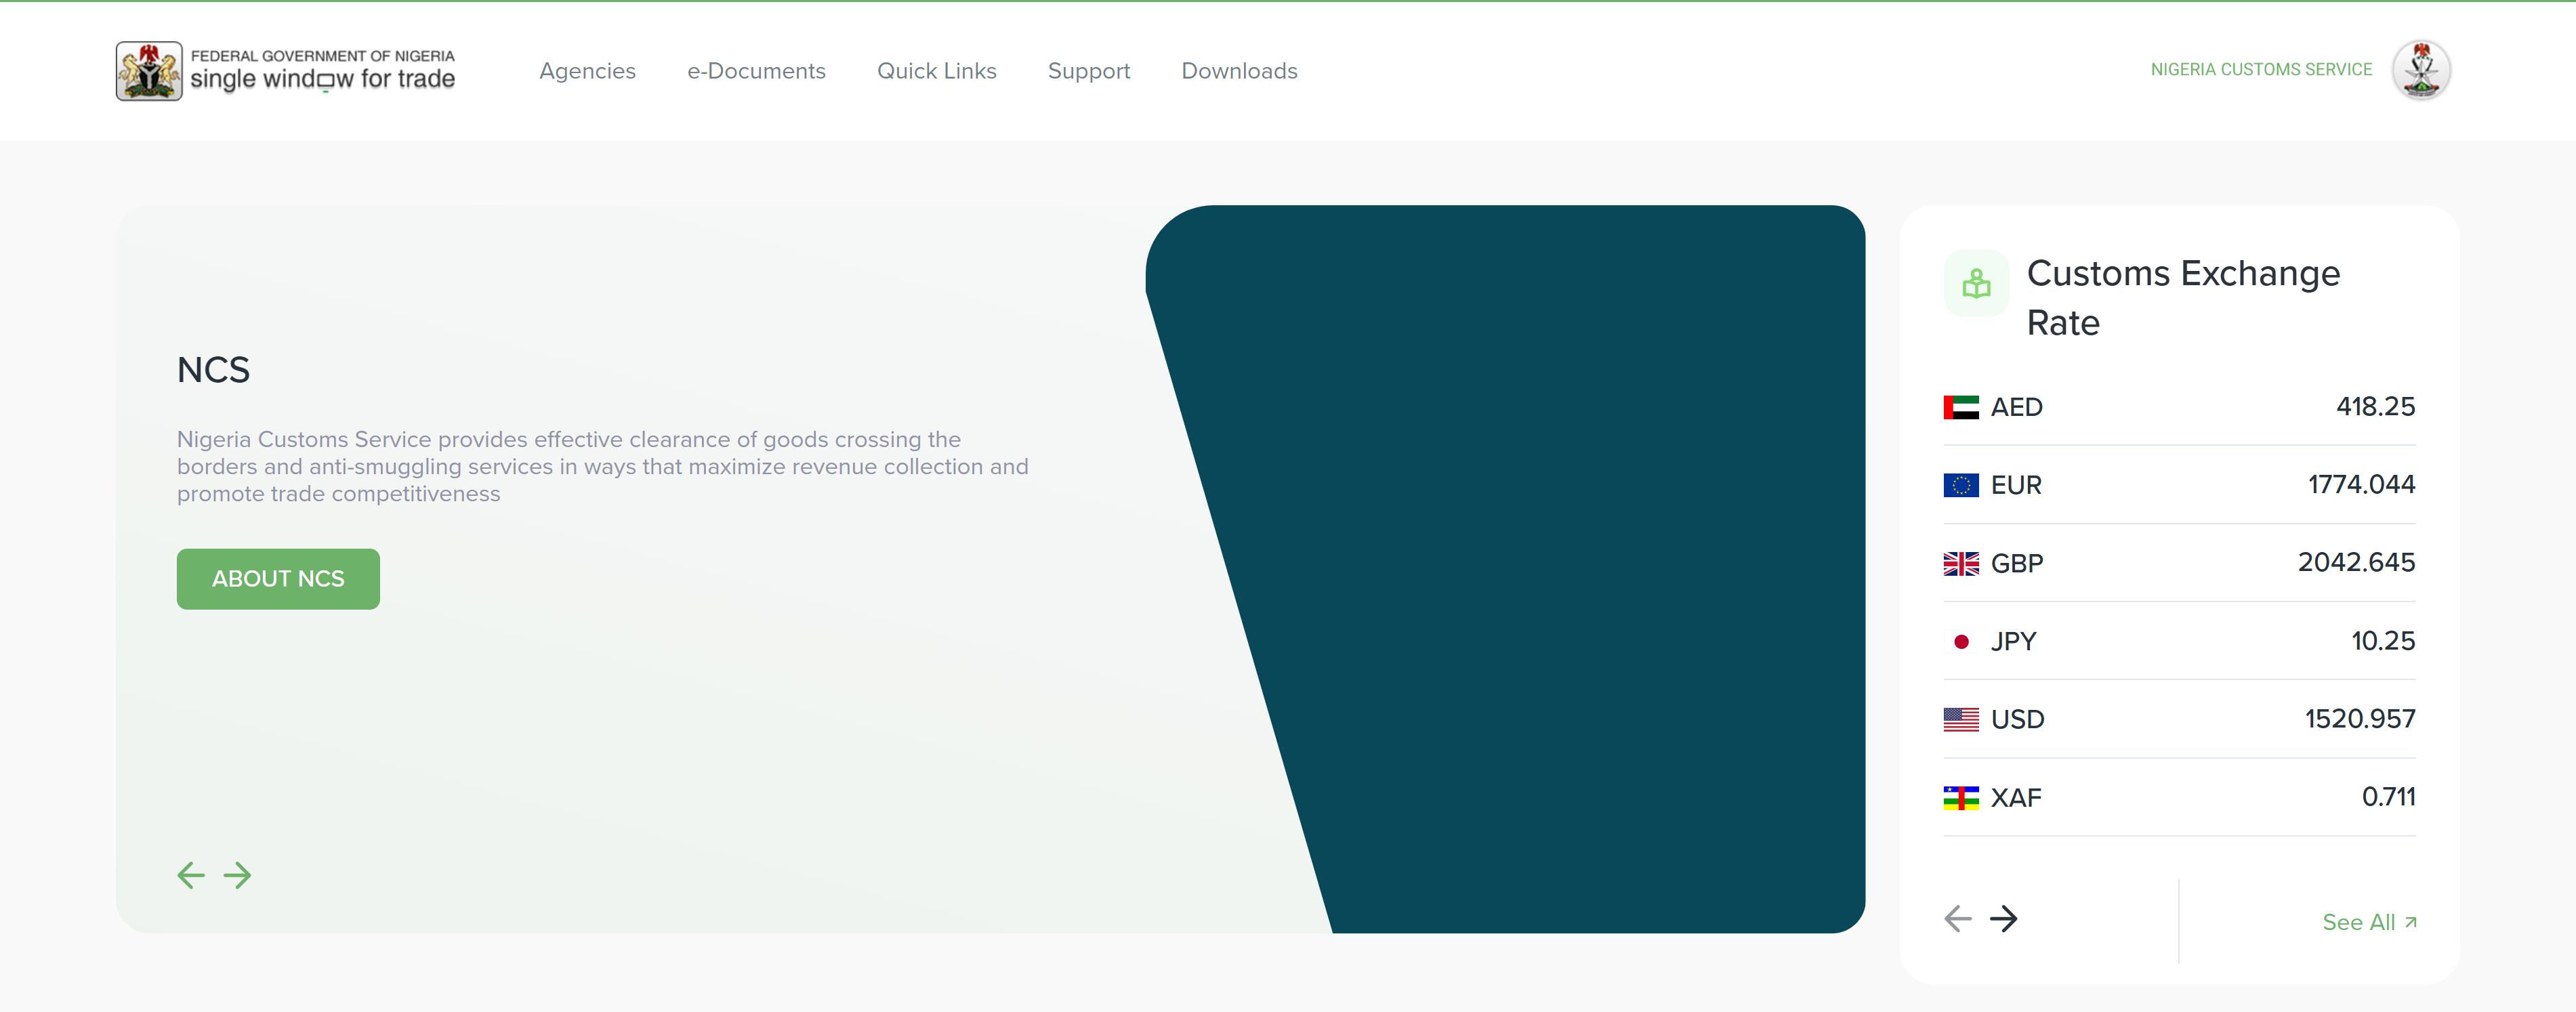Open the Quick Links dropdown
The height and width of the screenshot is (1012, 2576).
click(x=936, y=70)
